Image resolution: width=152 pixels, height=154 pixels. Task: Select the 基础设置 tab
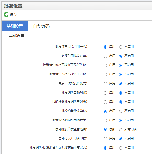coord(15,26)
